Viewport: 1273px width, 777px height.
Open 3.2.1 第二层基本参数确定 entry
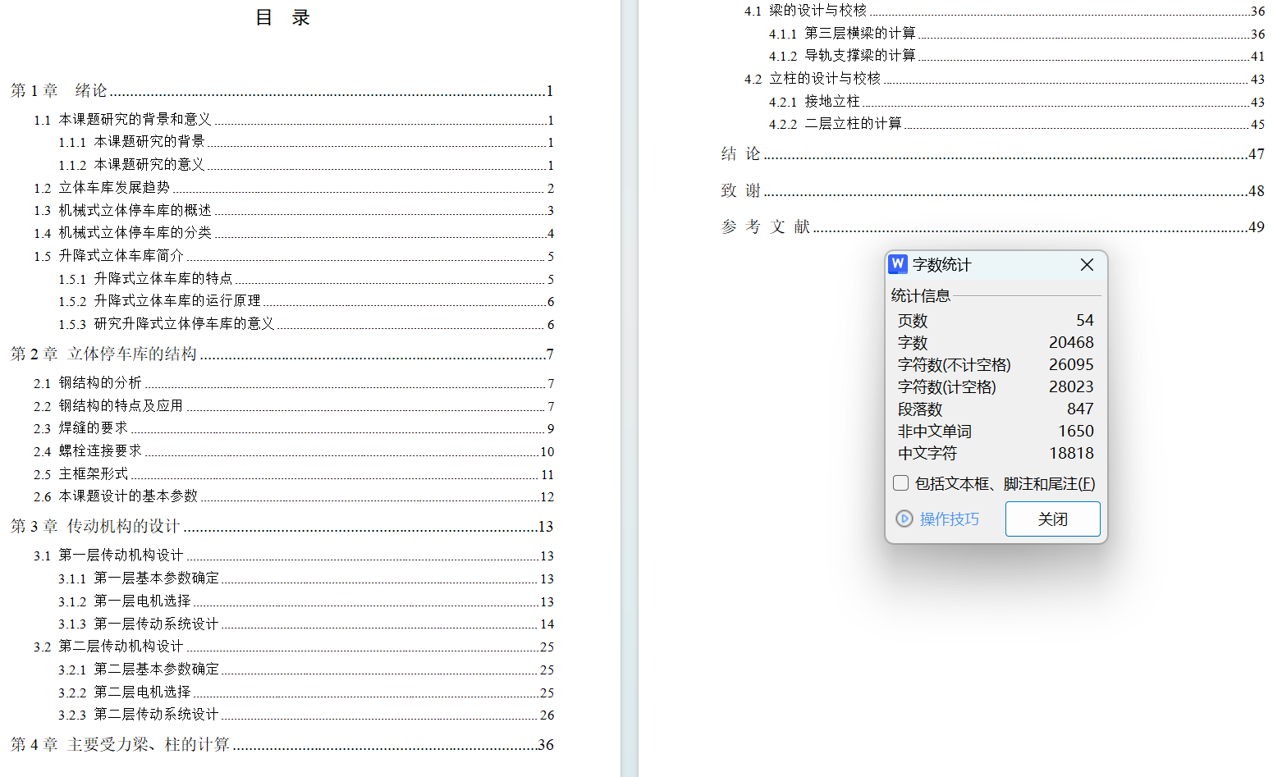click(x=306, y=670)
